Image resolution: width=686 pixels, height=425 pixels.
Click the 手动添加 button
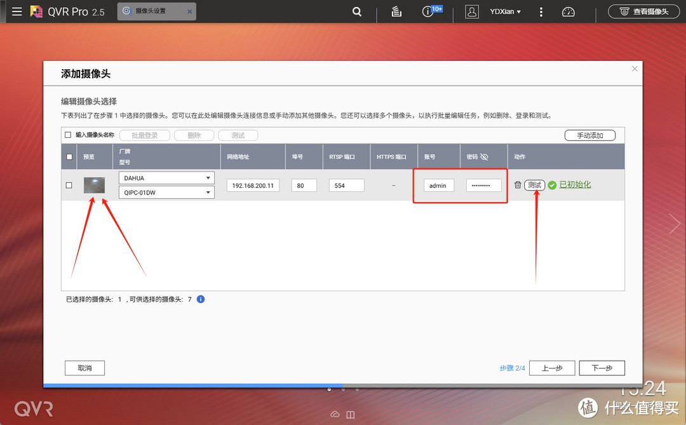pyautogui.click(x=589, y=135)
